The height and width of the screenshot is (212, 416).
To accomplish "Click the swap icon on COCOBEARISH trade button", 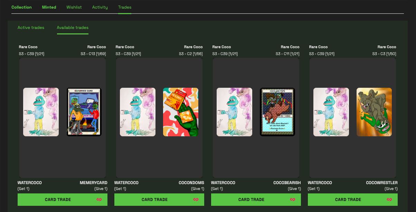I will pos(293,200).
